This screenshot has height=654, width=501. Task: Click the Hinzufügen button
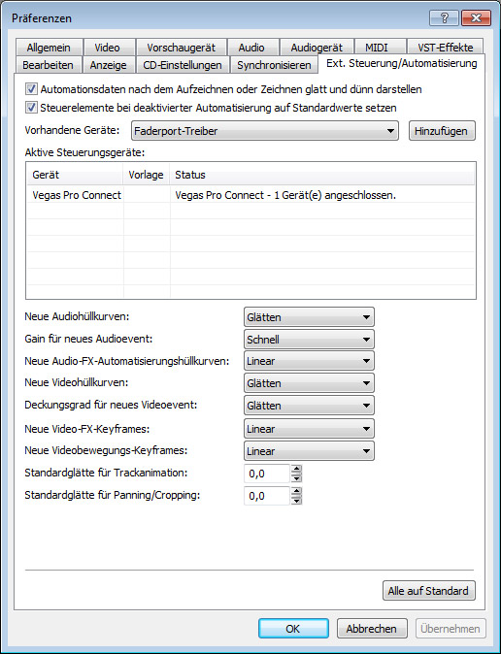(442, 131)
